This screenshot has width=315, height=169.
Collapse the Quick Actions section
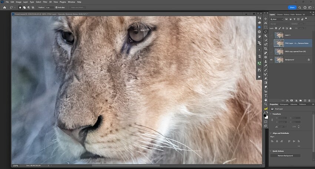(271, 151)
